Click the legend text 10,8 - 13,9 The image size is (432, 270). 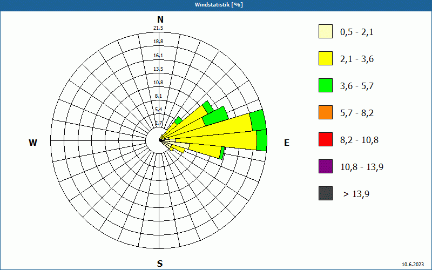tap(362, 167)
